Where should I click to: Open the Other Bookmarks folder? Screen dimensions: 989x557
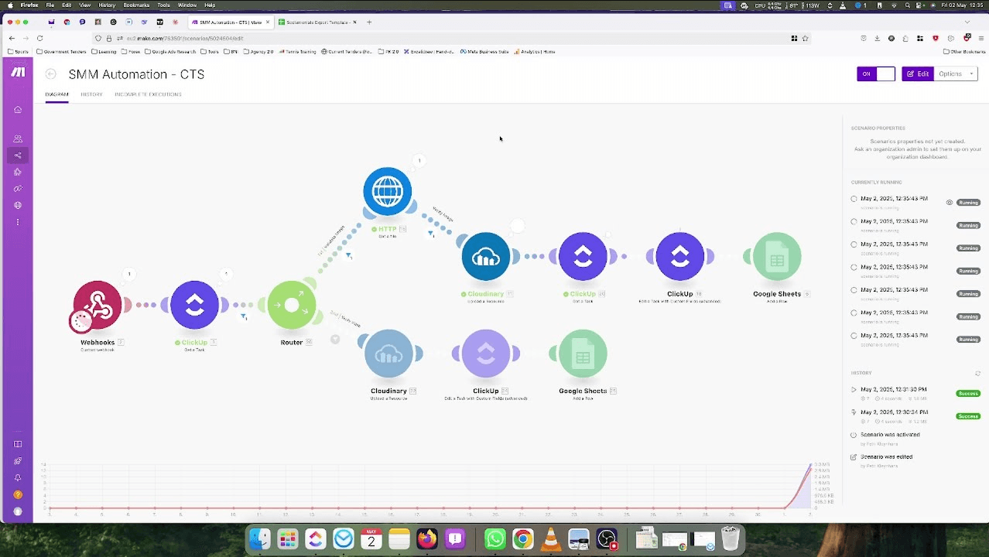click(963, 52)
